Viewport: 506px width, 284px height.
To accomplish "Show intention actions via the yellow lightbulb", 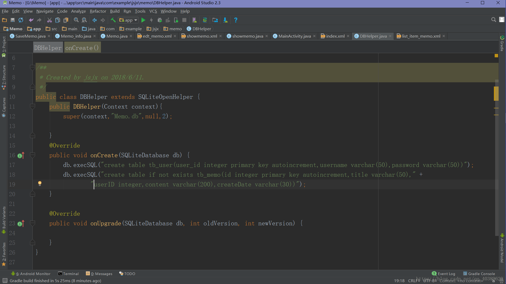I will click(40, 184).
